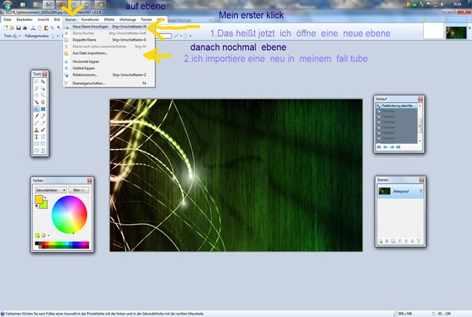
Task: Swap primary and secondary colors arrow
Action: click(x=45, y=197)
